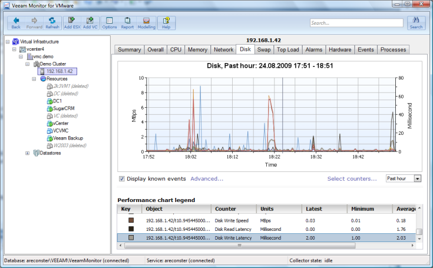This screenshot has height=268, width=433.
Task: Open the Help toolbar icon
Action: pyautogui.click(x=166, y=22)
